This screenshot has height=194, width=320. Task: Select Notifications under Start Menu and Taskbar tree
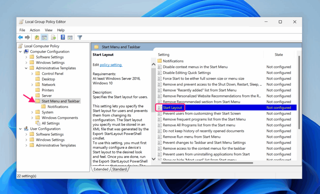click(58, 107)
